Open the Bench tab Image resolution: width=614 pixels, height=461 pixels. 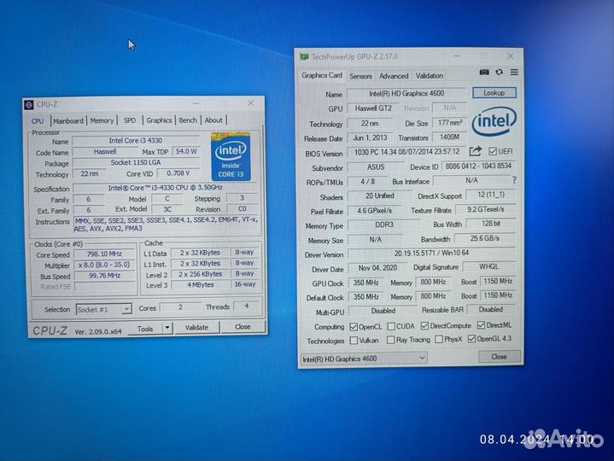(188, 120)
